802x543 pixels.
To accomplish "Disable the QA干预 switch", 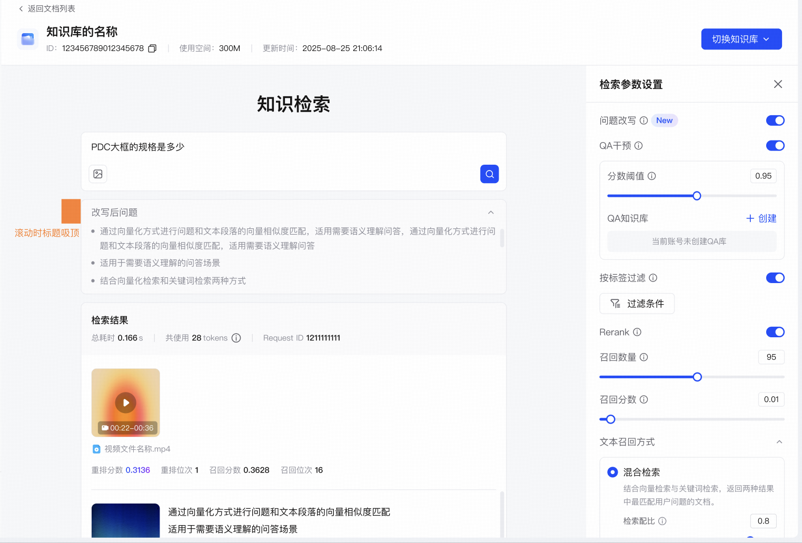I will (775, 146).
